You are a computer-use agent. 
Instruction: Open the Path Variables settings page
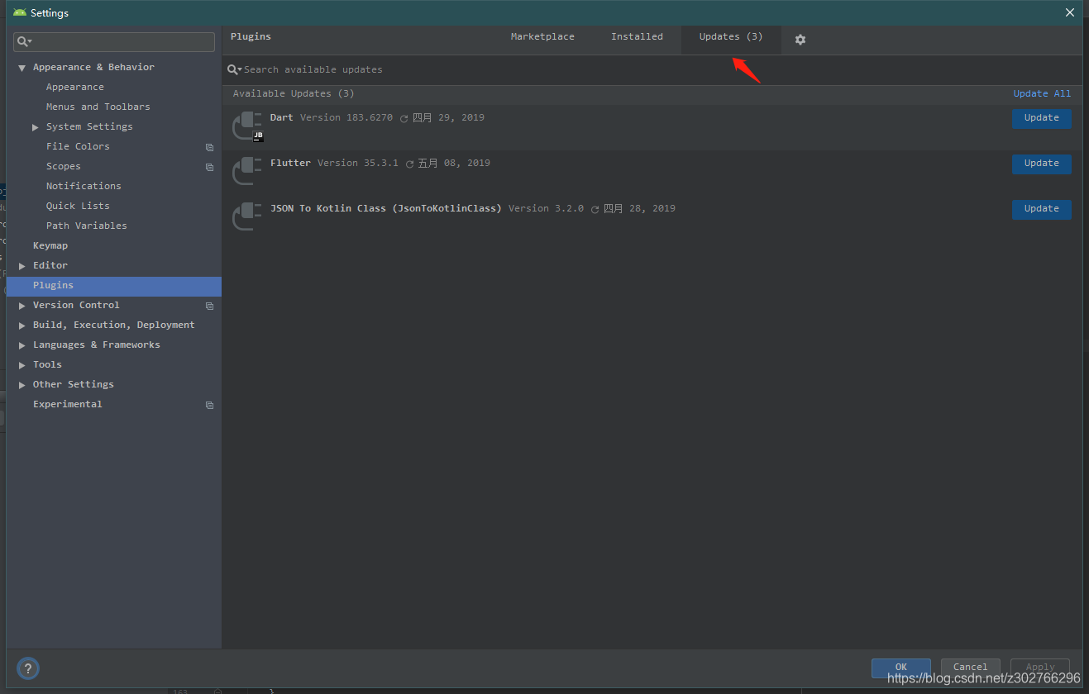click(87, 226)
